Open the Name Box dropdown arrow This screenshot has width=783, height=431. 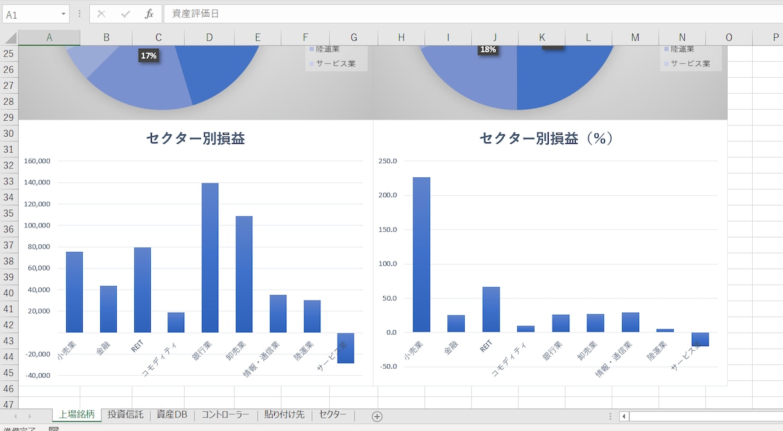(64, 14)
